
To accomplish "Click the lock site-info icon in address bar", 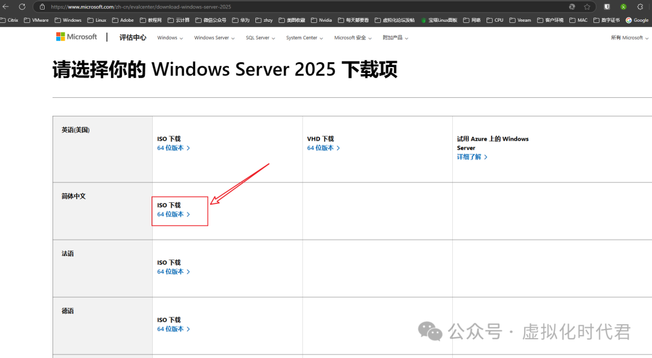I will [x=42, y=7].
